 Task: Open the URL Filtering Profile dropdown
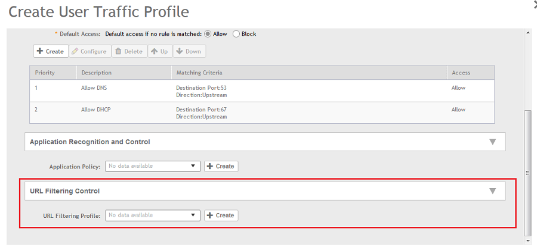pos(153,215)
